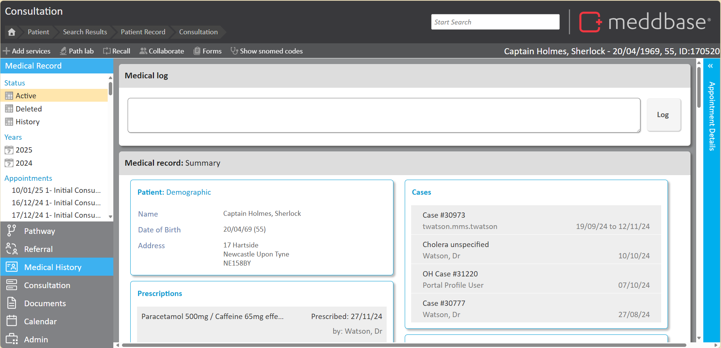Click the Recall toolbar icon

point(107,51)
